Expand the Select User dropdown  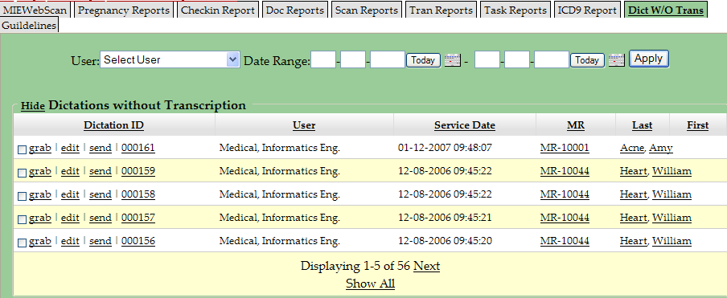point(170,59)
